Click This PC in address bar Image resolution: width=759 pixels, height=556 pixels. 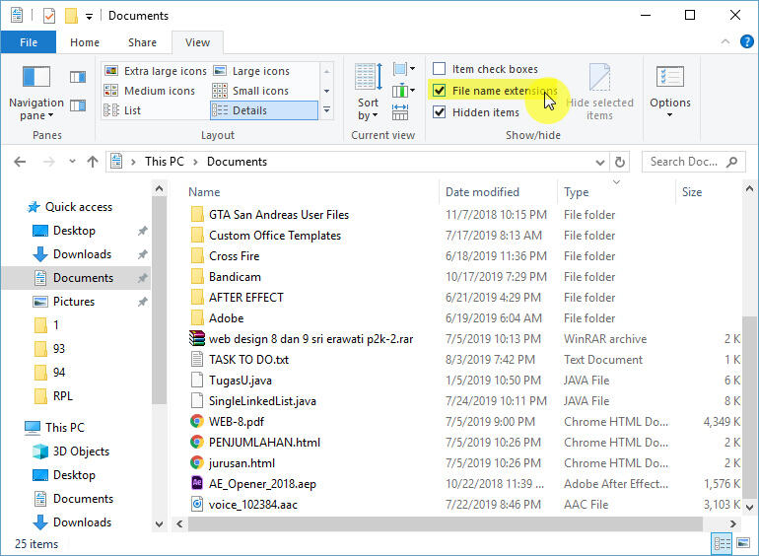165,162
